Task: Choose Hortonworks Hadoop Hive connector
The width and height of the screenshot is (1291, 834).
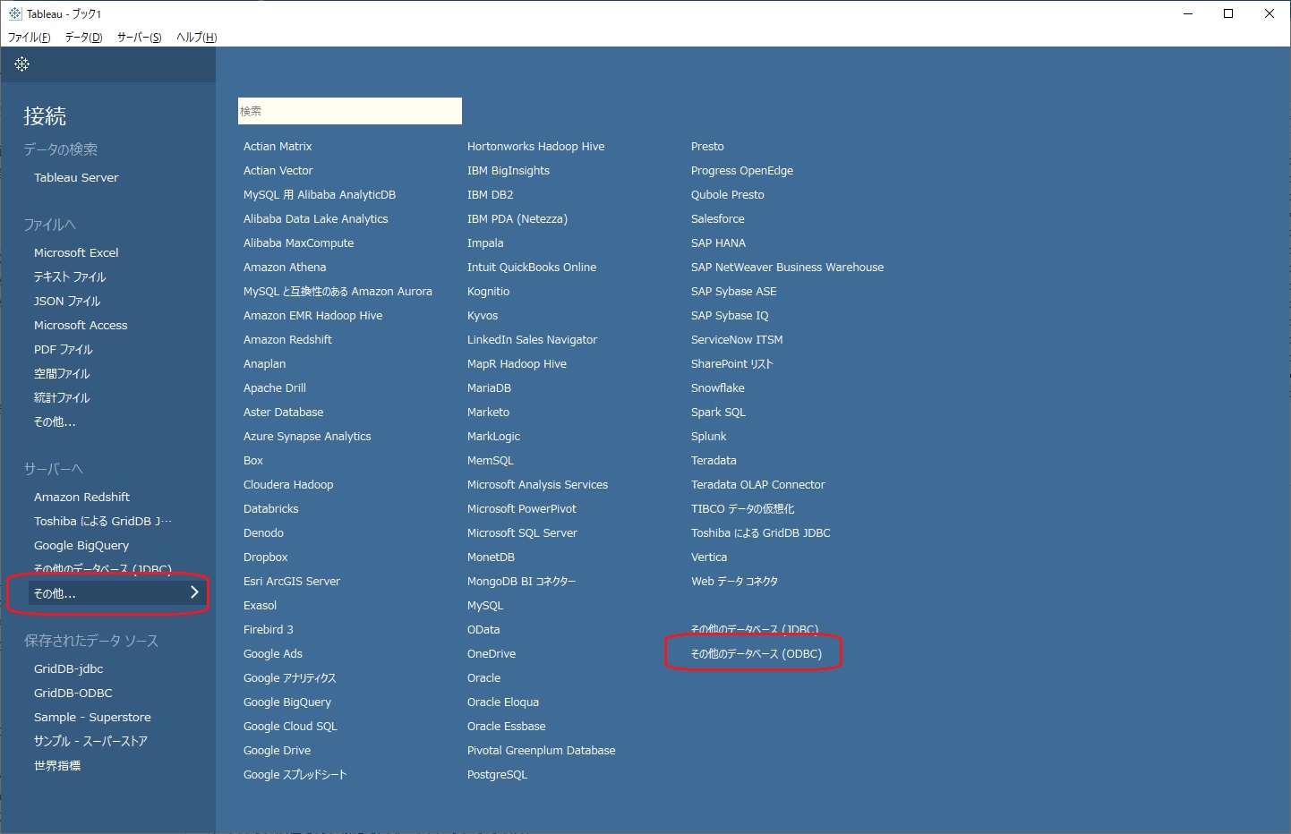Action: (x=535, y=147)
